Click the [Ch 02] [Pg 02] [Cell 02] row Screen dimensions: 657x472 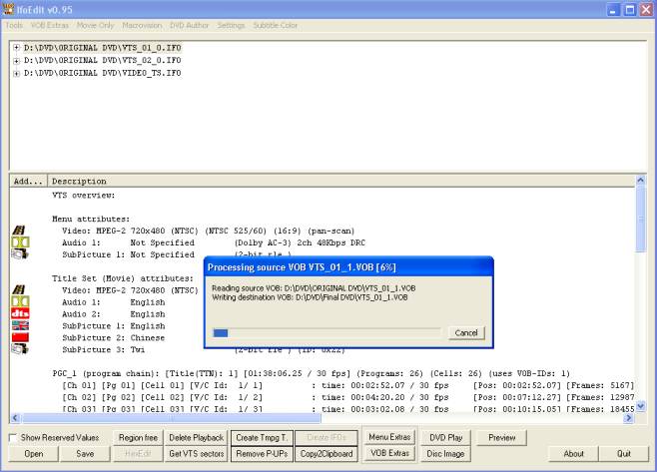point(347,397)
